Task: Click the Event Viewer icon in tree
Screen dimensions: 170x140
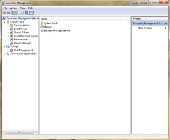Action: pyautogui.click(x=12, y=29)
